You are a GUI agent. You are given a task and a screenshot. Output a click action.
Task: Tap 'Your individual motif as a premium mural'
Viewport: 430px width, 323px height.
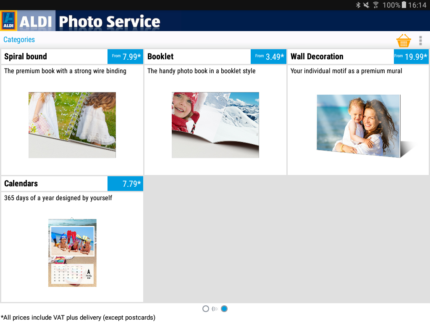(346, 71)
